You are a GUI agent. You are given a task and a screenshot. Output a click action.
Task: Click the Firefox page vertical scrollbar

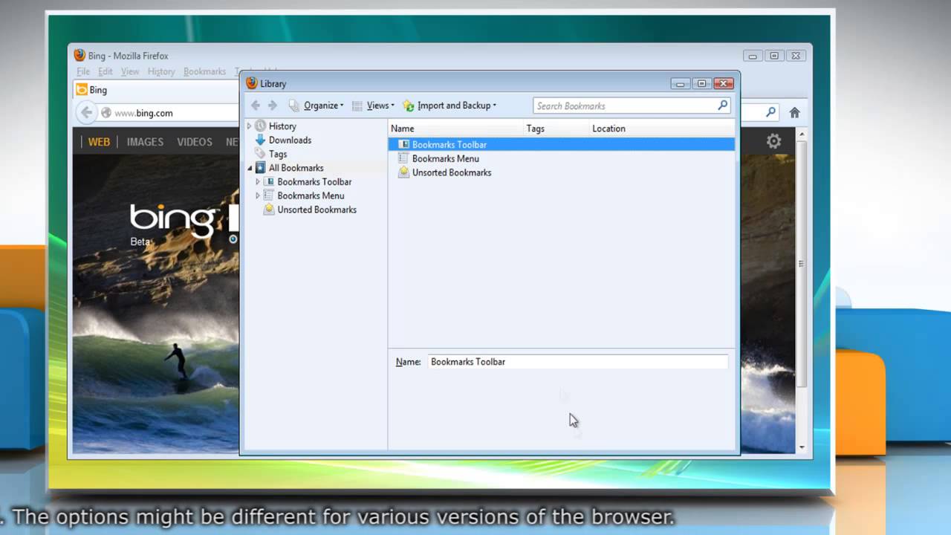tap(802, 263)
